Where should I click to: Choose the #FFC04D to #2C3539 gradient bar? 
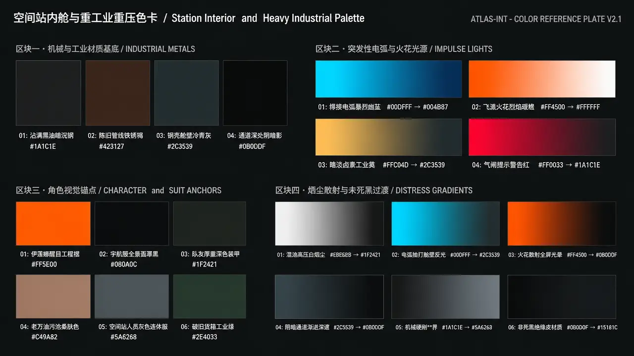coord(389,137)
